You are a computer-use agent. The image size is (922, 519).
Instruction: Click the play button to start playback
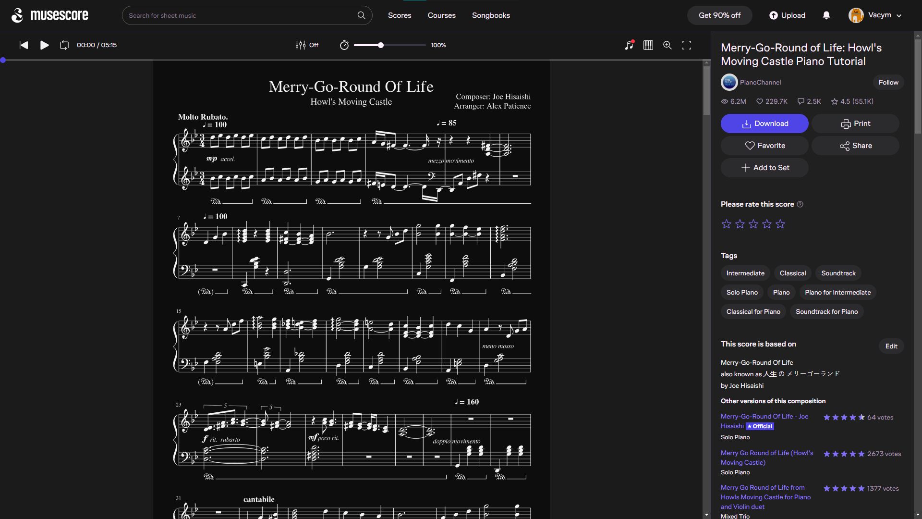43,46
